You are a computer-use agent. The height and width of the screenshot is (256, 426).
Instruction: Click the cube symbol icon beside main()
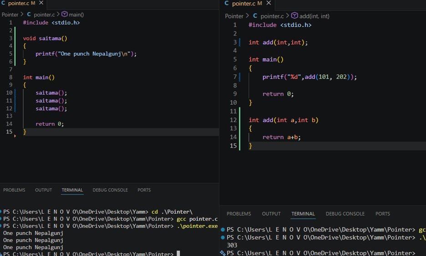(64, 14)
